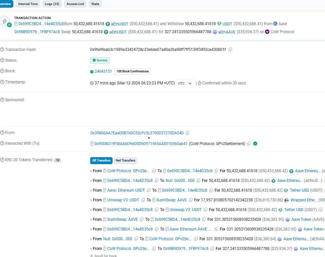
Task: Open block 24643151
Action: coord(103,71)
